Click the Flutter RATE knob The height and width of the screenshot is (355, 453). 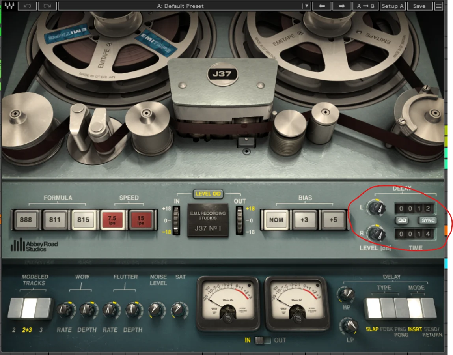click(110, 310)
